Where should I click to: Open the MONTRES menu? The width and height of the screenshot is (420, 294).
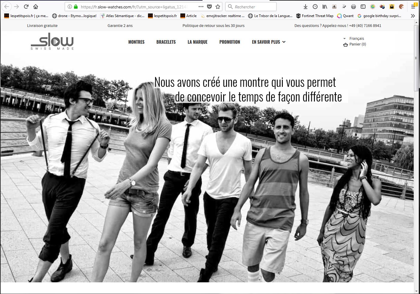click(136, 42)
